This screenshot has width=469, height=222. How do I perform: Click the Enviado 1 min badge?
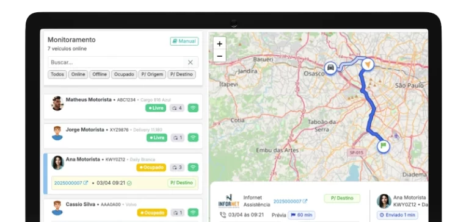pyautogui.click(x=398, y=215)
